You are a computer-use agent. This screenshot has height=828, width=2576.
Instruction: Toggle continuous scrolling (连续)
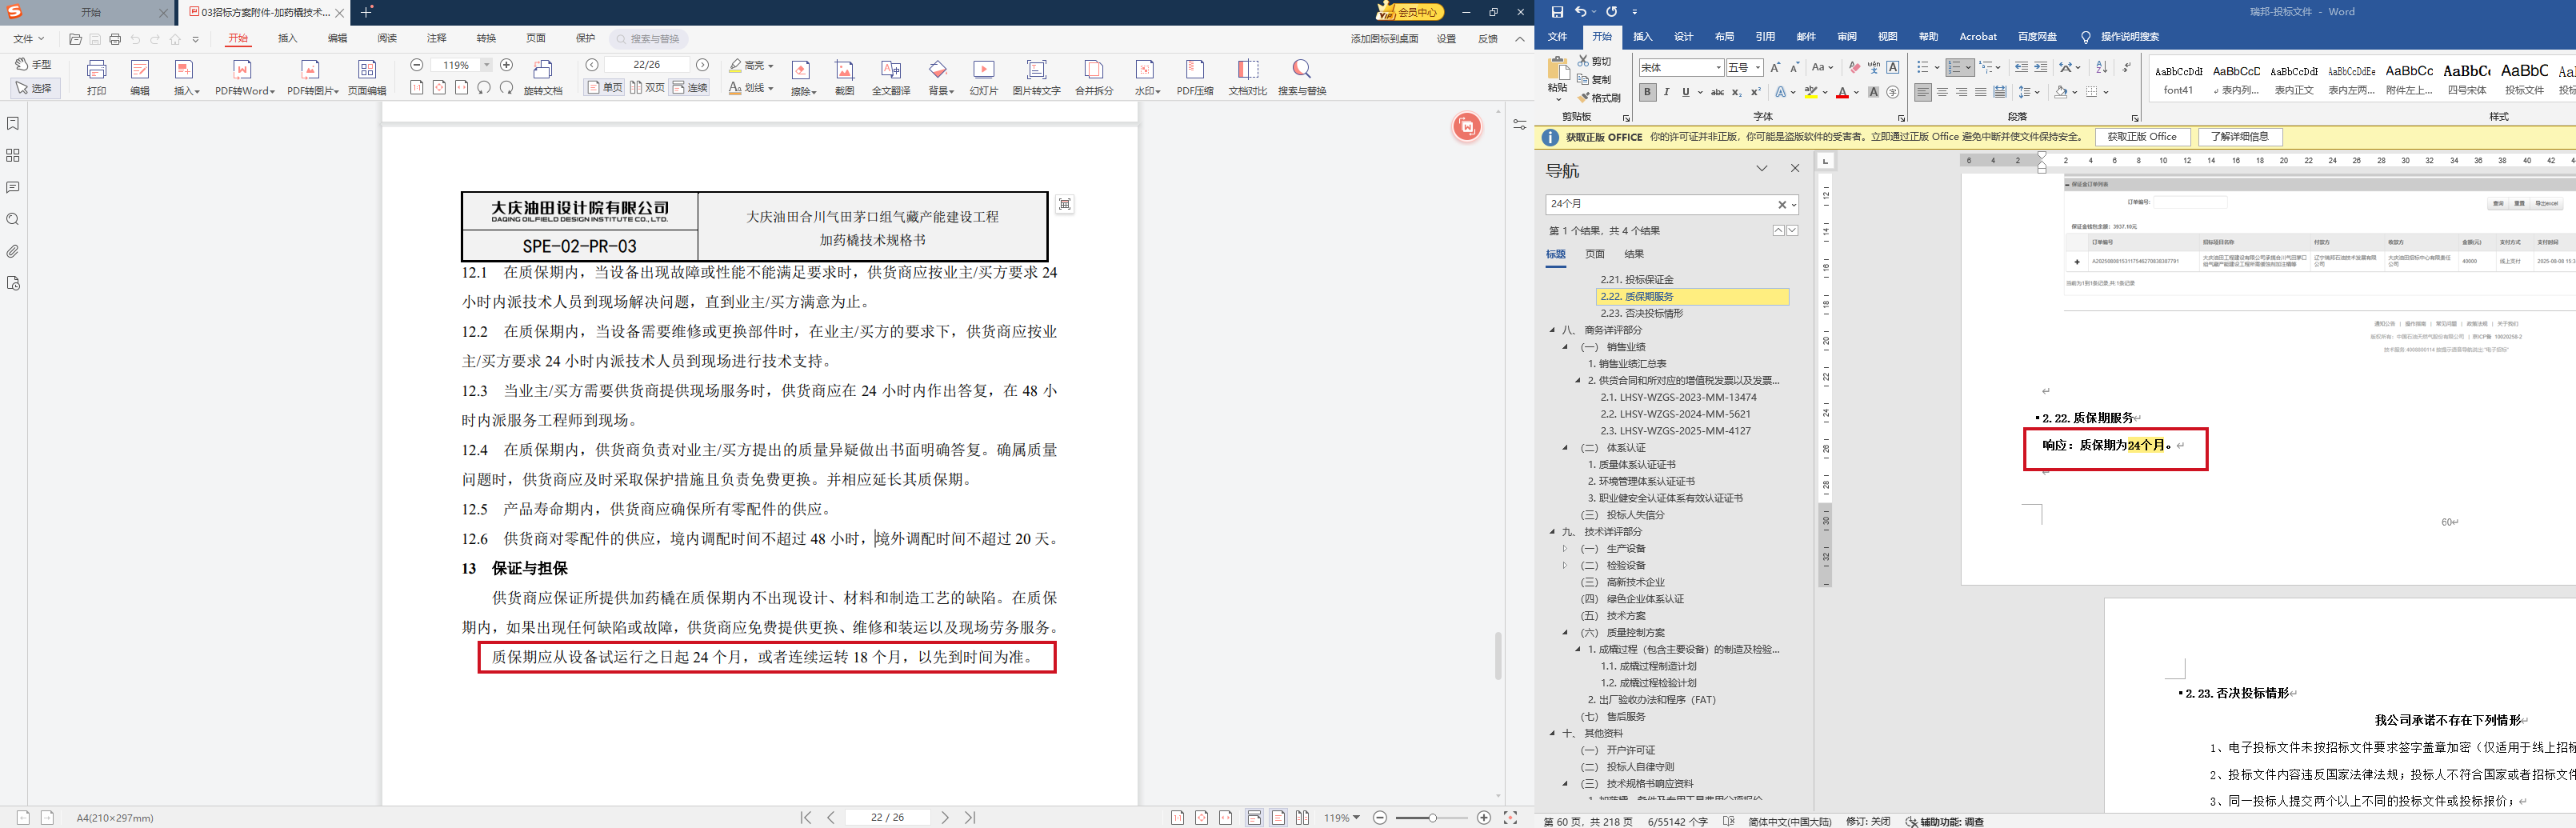coord(690,88)
